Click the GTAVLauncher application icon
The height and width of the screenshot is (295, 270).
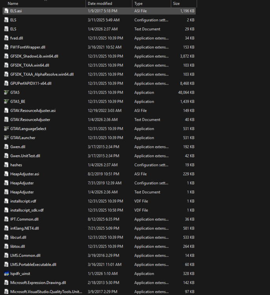[x=6, y=138]
